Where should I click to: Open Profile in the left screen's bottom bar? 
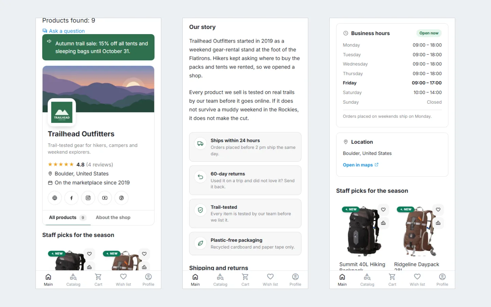[148, 280]
